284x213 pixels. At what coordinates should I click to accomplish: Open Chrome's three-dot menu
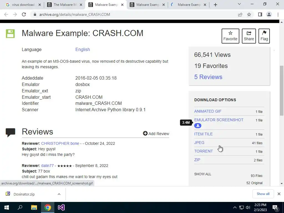click(x=278, y=14)
